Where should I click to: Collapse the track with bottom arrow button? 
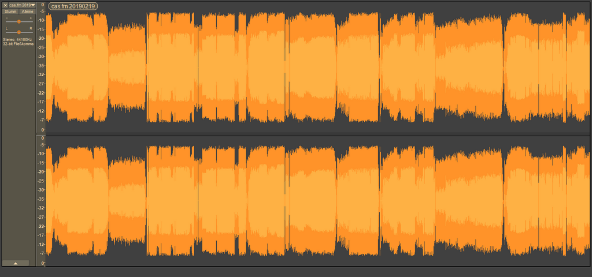point(16,263)
